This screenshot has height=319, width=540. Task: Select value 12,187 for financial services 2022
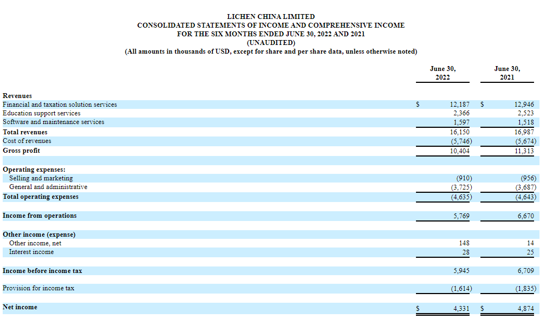[459, 105]
